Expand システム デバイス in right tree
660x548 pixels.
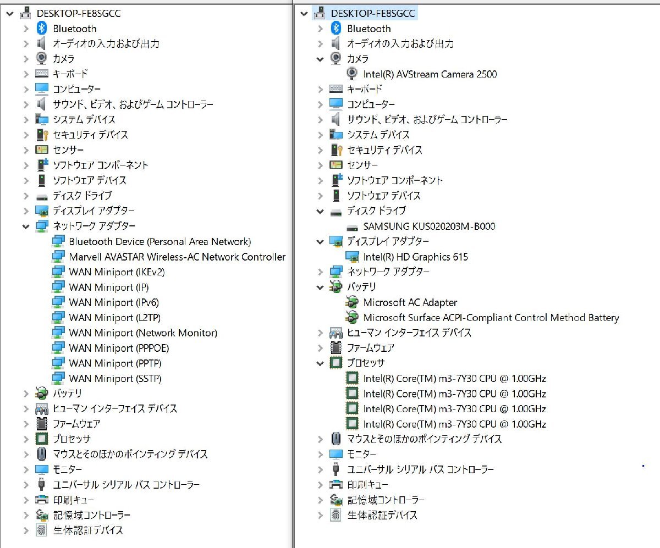coord(320,135)
